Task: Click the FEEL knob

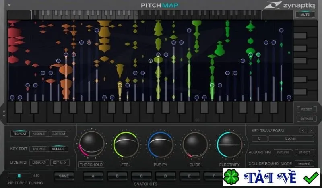Action: (x=126, y=145)
